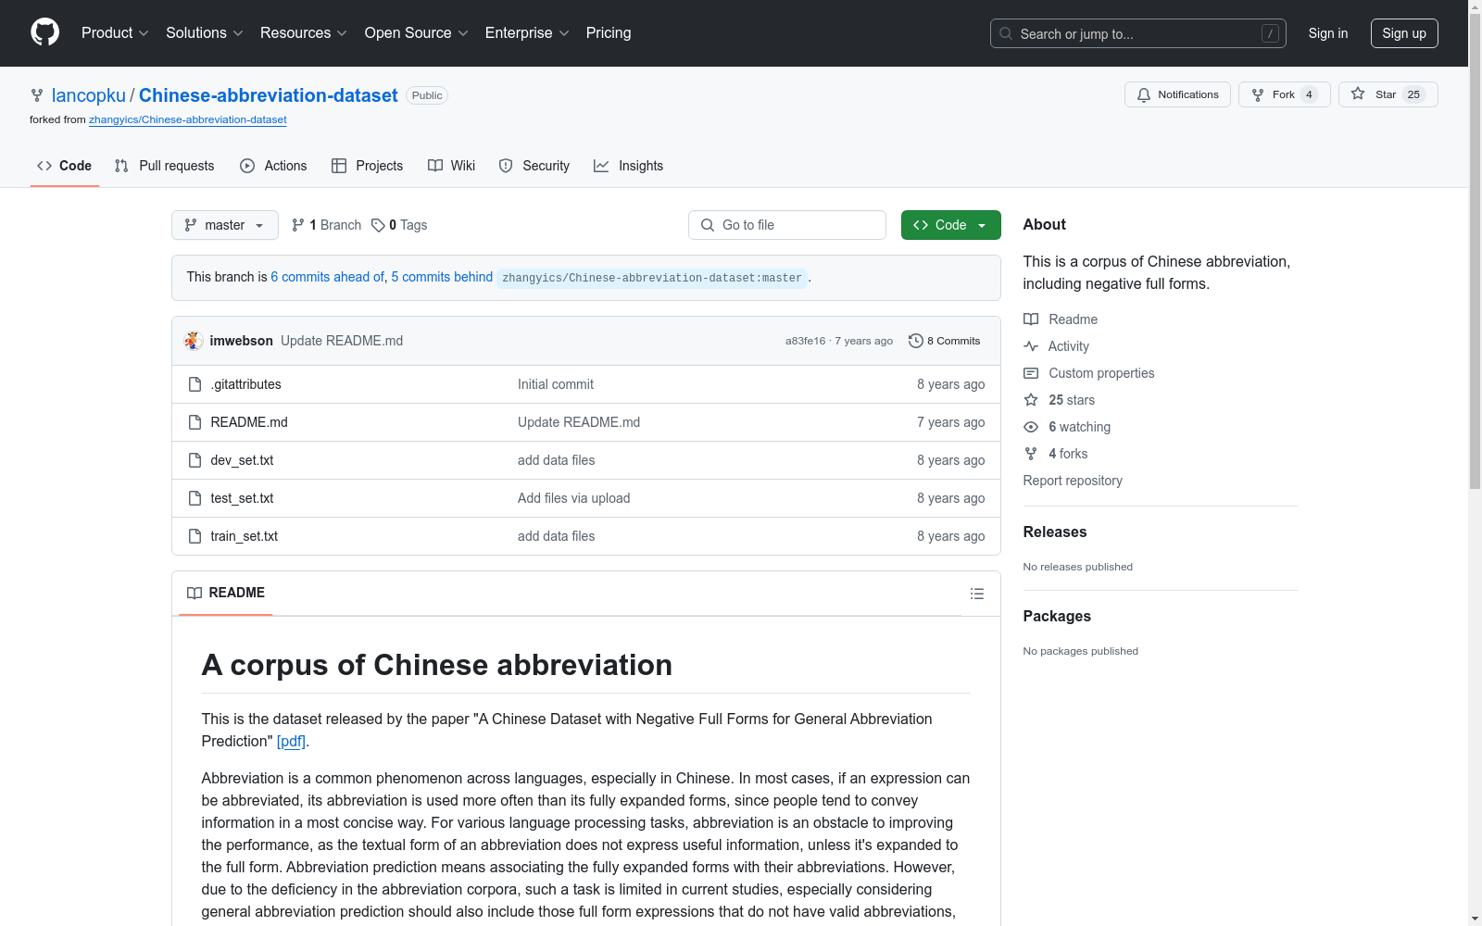Open the Releases heading link
The width and height of the screenshot is (1482, 926).
pyautogui.click(x=1055, y=532)
